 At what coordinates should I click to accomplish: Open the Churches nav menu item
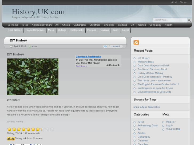pyautogui.click(x=109, y=25)
